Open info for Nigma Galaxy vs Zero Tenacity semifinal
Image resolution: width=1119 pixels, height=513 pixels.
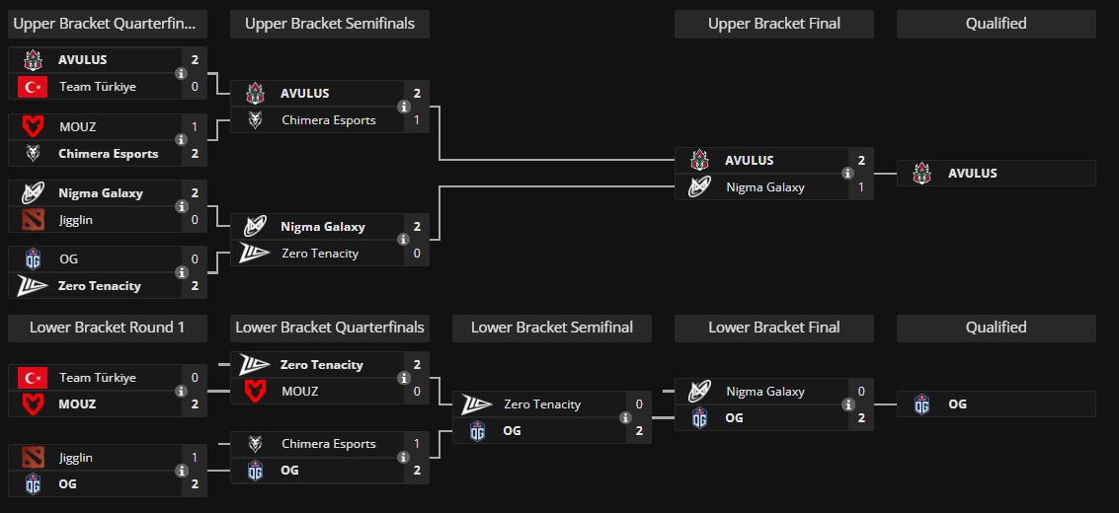click(403, 240)
